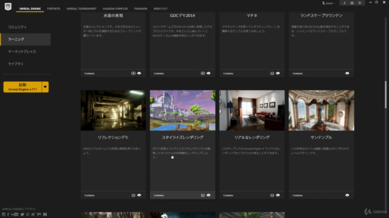Click the cloud download icon on リフレクションデモ card
Screen dimensions: 389x218
pos(139,195)
